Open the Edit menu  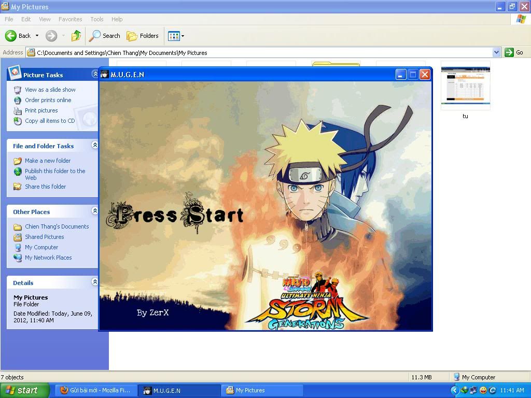coord(26,19)
